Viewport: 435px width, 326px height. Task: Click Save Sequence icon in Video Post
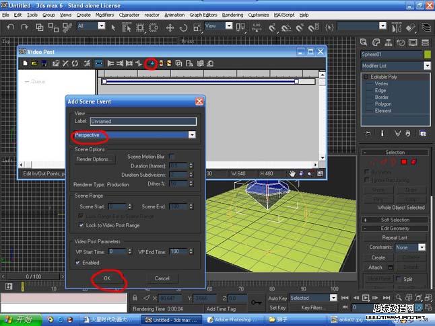click(x=44, y=63)
